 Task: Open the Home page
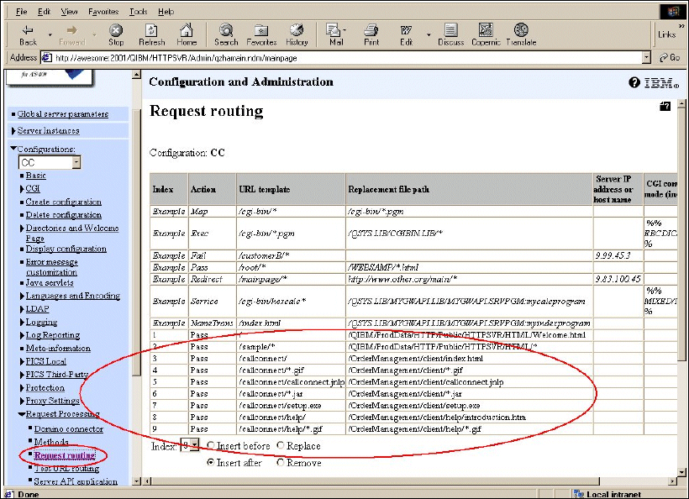click(x=187, y=34)
